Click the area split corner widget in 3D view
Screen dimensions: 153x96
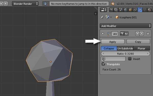pos(96,8)
